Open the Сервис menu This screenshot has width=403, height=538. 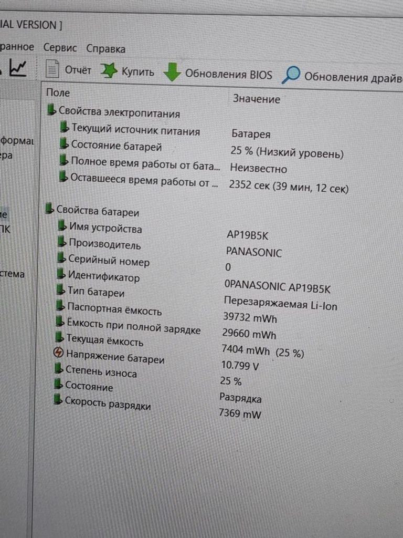pos(60,48)
